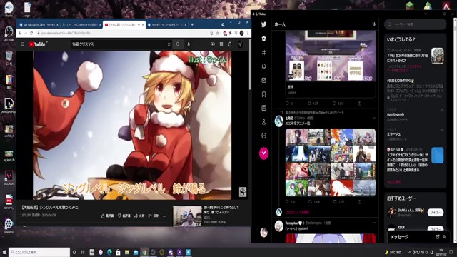The image size is (457, 257).
Task: Open the anime collage tweet image
Action: pos(330,163)
